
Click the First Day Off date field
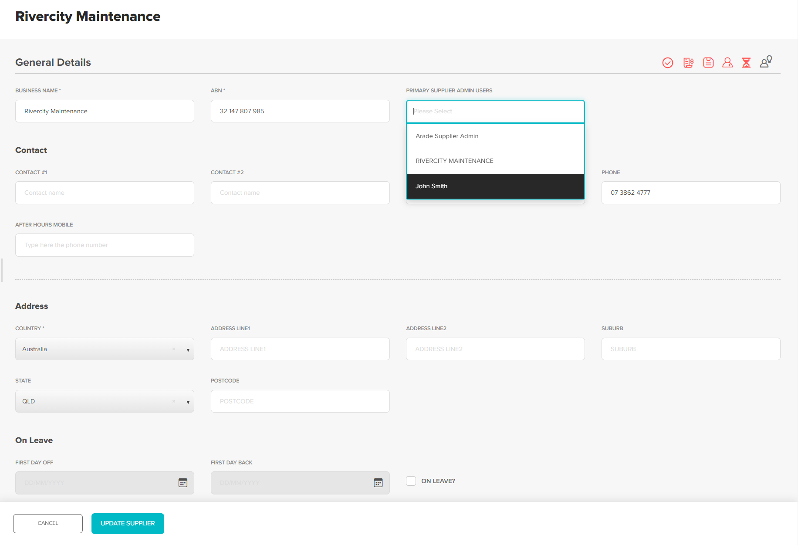(105, 483)
